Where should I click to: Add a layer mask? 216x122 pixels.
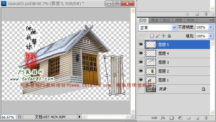[x=172, y=118]
